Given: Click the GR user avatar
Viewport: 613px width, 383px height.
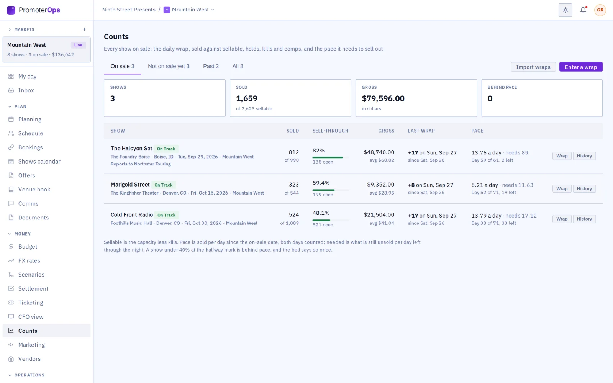Looking at the screenshot, I should [x=600, y=10].
